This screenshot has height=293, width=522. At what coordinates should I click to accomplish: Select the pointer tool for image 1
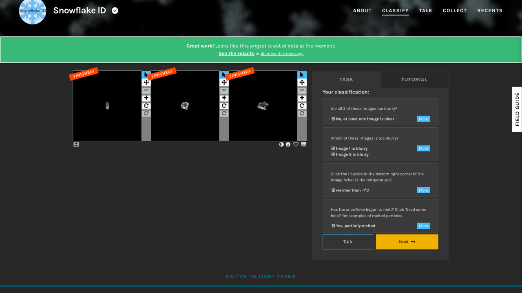point(146,75)
